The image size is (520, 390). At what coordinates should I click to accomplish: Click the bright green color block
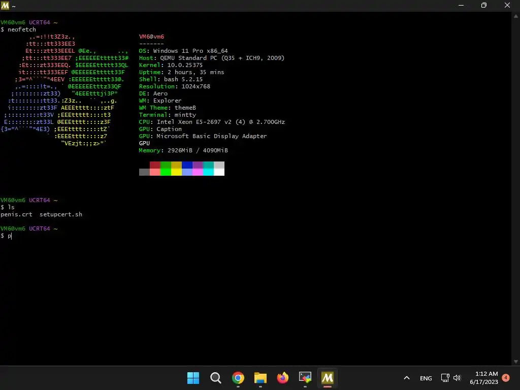[x=166, y=172]
